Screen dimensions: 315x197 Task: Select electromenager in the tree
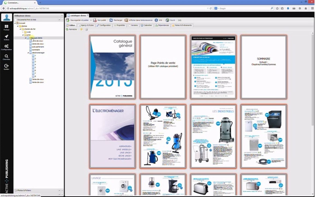pyautogui.click(x=37, y=53)
